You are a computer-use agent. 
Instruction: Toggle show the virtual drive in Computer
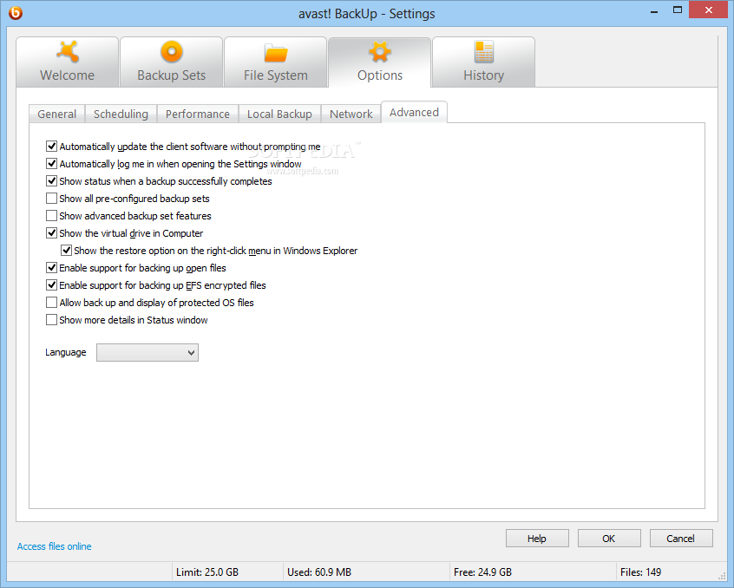pyautogui.click(x=51, y=233)
